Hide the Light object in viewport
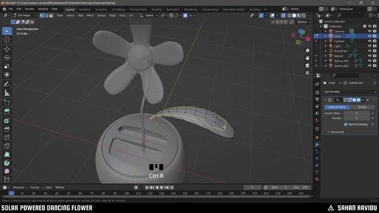 tap(370, 46)
